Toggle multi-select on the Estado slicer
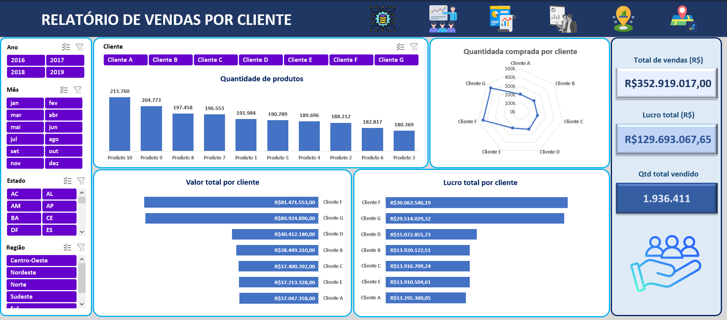The height and width of the screenshot is (320, 727). point(68,181)
